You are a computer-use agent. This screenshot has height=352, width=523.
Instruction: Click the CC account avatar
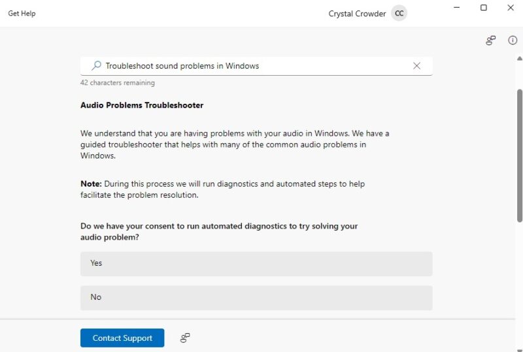[x=399, y=13]
